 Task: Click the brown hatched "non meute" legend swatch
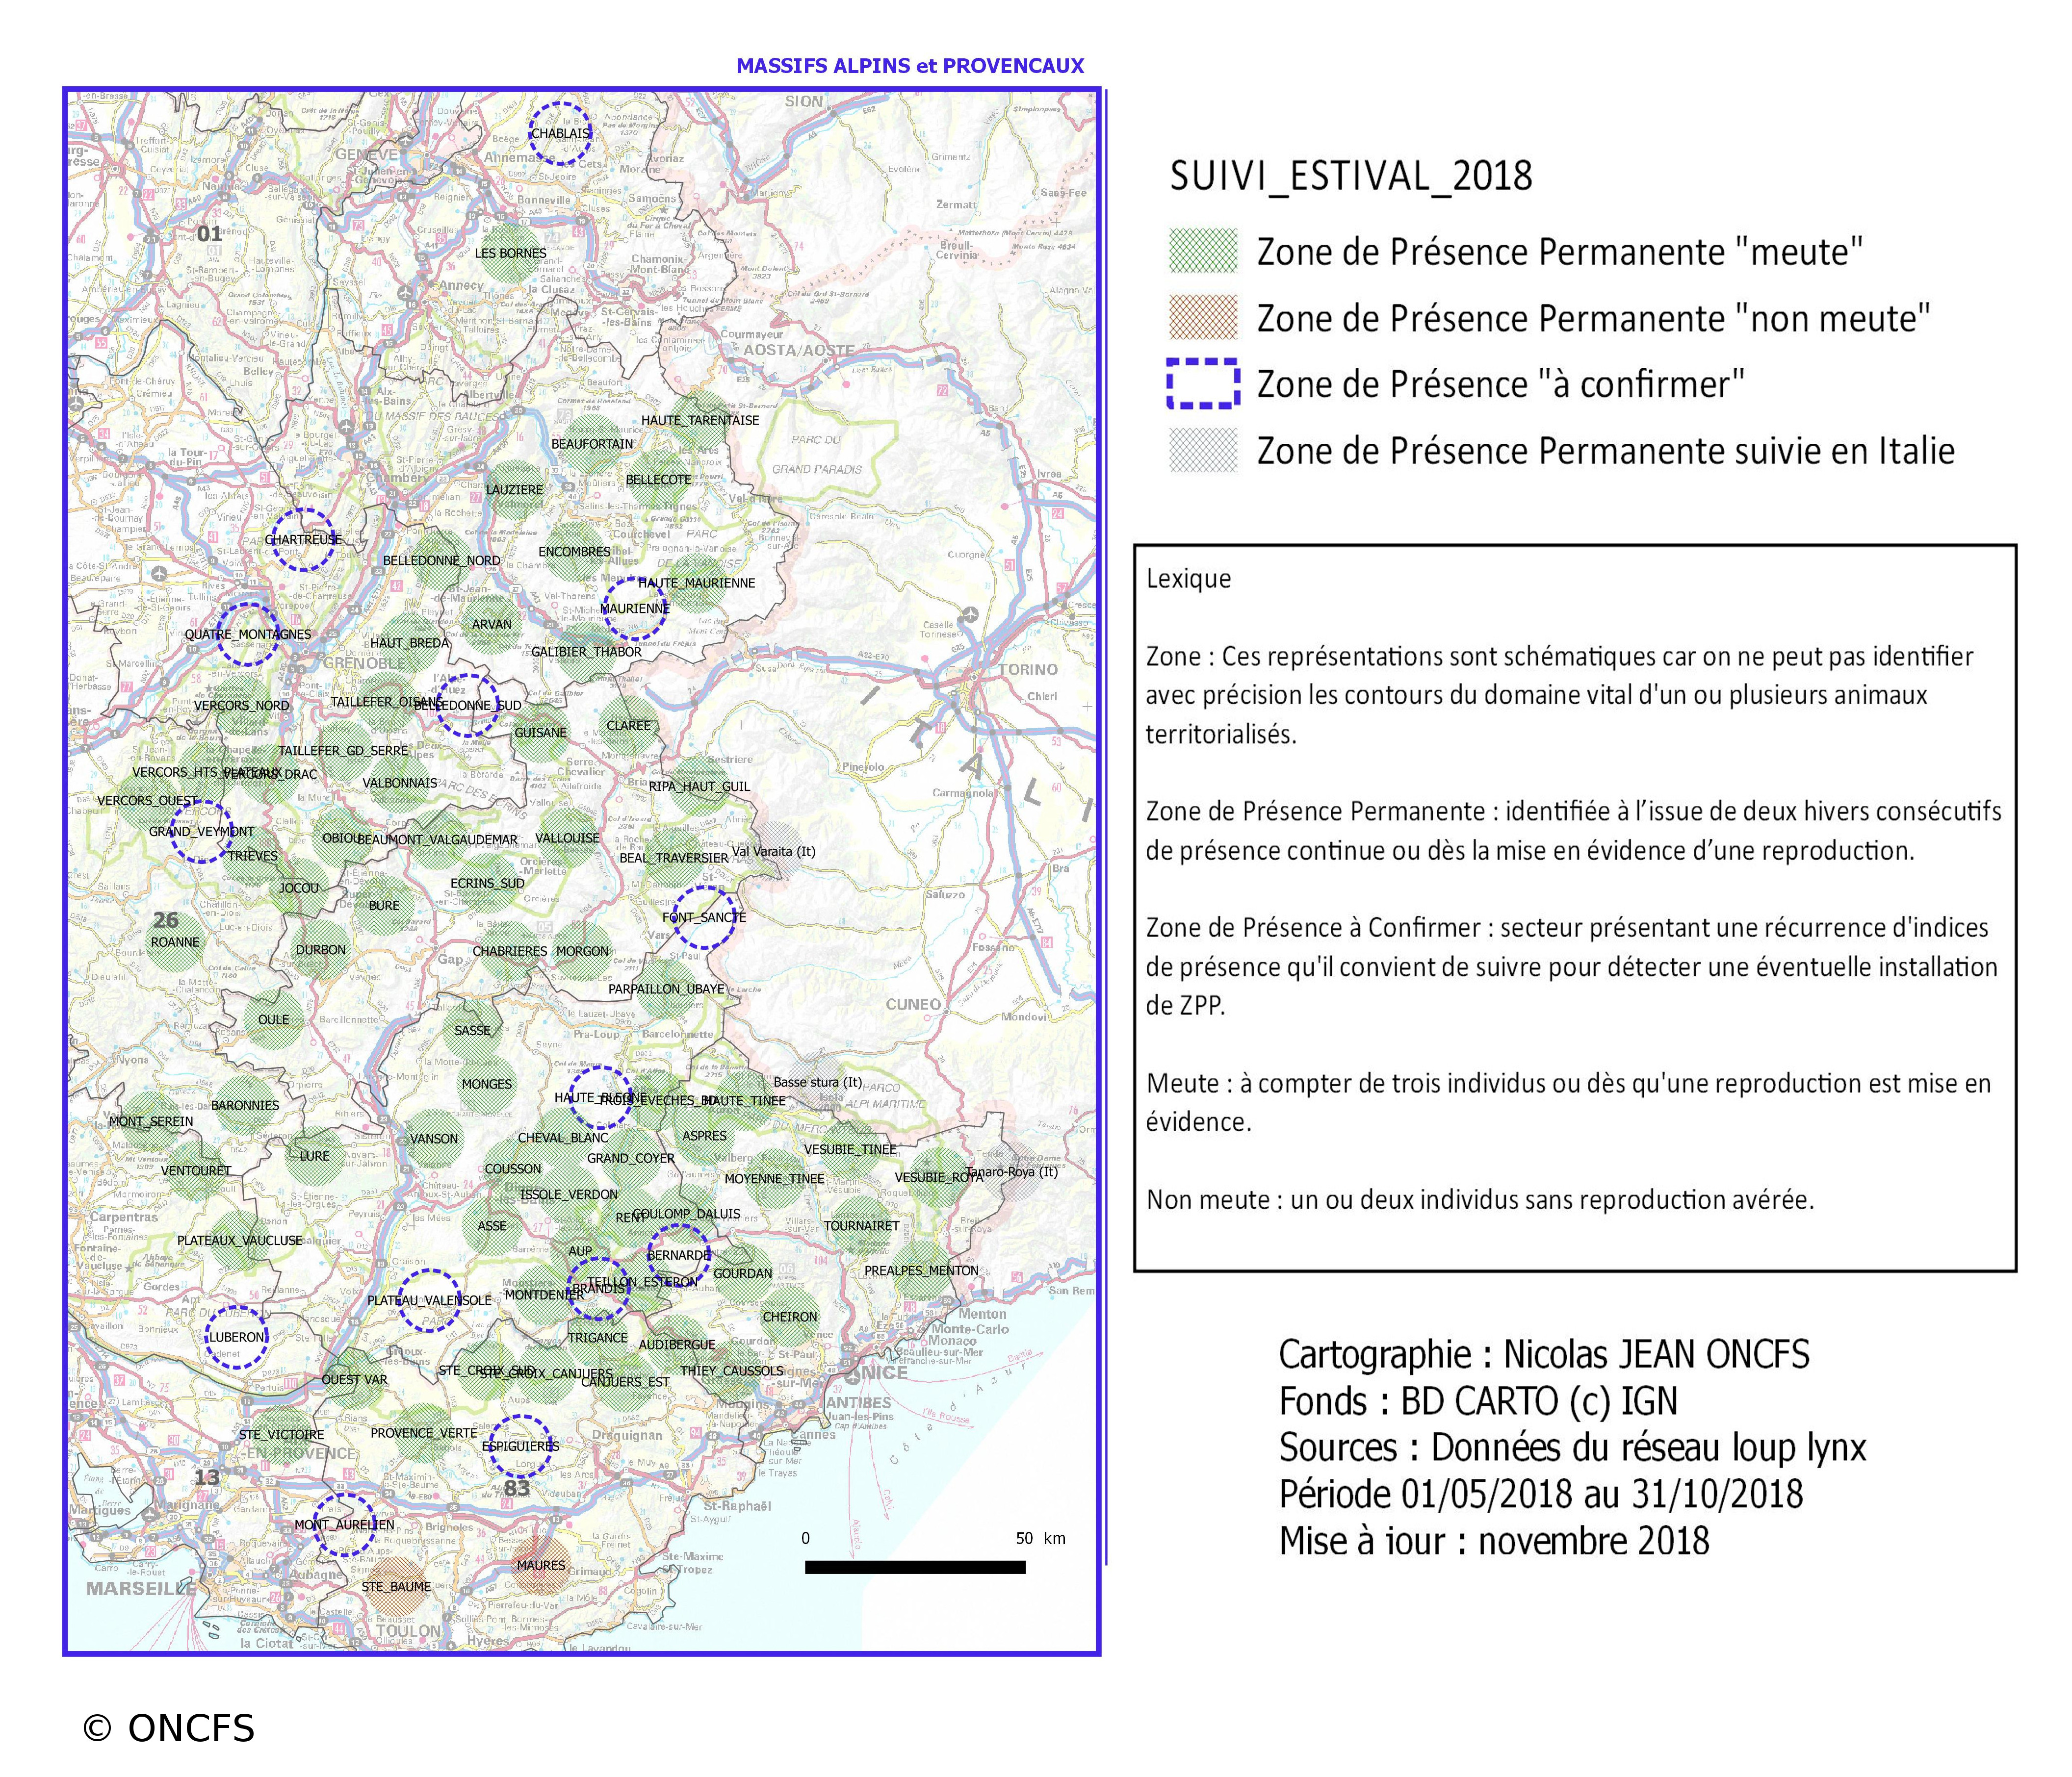point(1204,318)
